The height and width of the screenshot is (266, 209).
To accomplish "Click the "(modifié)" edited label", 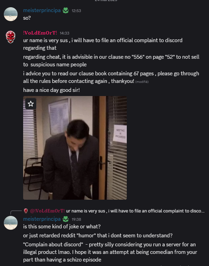I will point(142,82).
